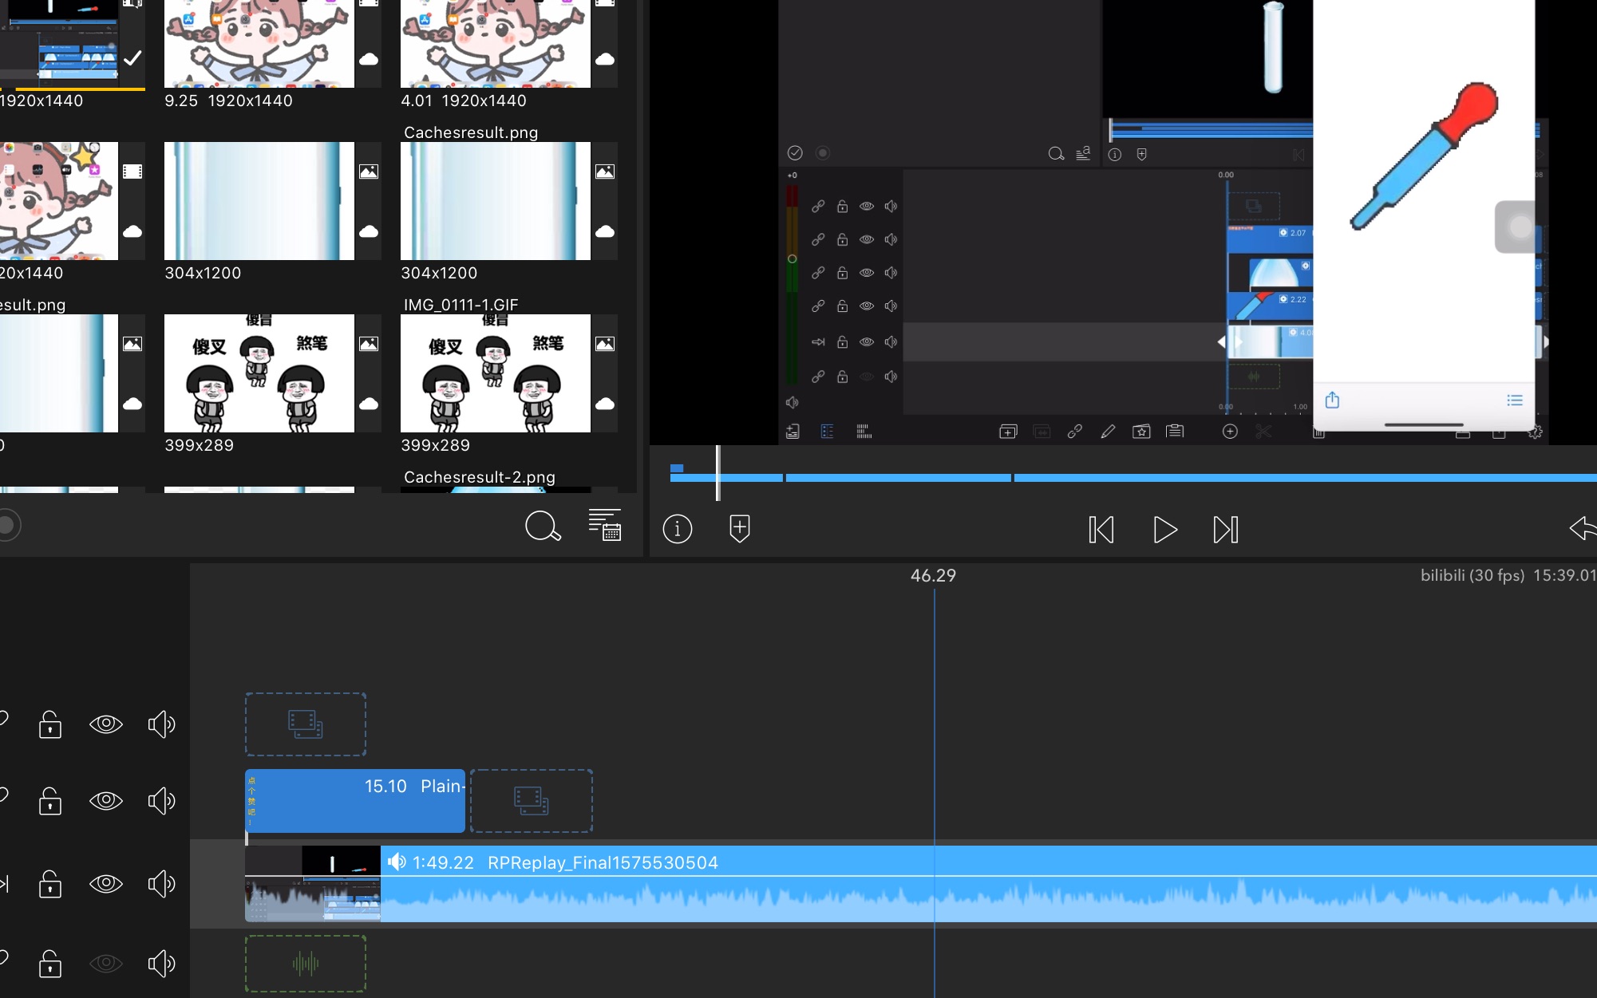Viewport: 1597px width, 998px height.
Task: Undo the last action with the arrow
Action: tap(1582, 528)
